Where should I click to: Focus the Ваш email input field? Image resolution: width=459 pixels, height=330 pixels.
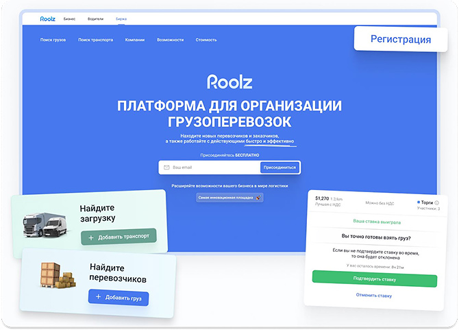(210, 167)
